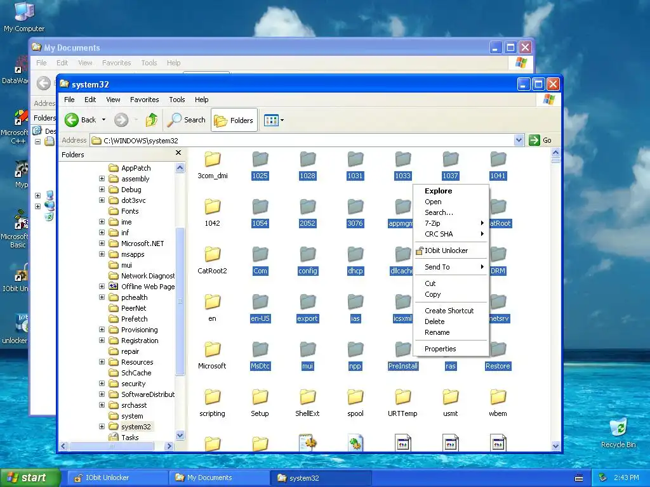The height and width of the screenshot is (487, 650).
Task: Open the Help menu in system32 window
Action: (x=201, y=100)
